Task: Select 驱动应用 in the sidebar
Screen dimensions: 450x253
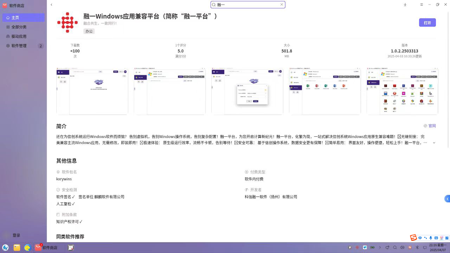Action: (24, 37)
